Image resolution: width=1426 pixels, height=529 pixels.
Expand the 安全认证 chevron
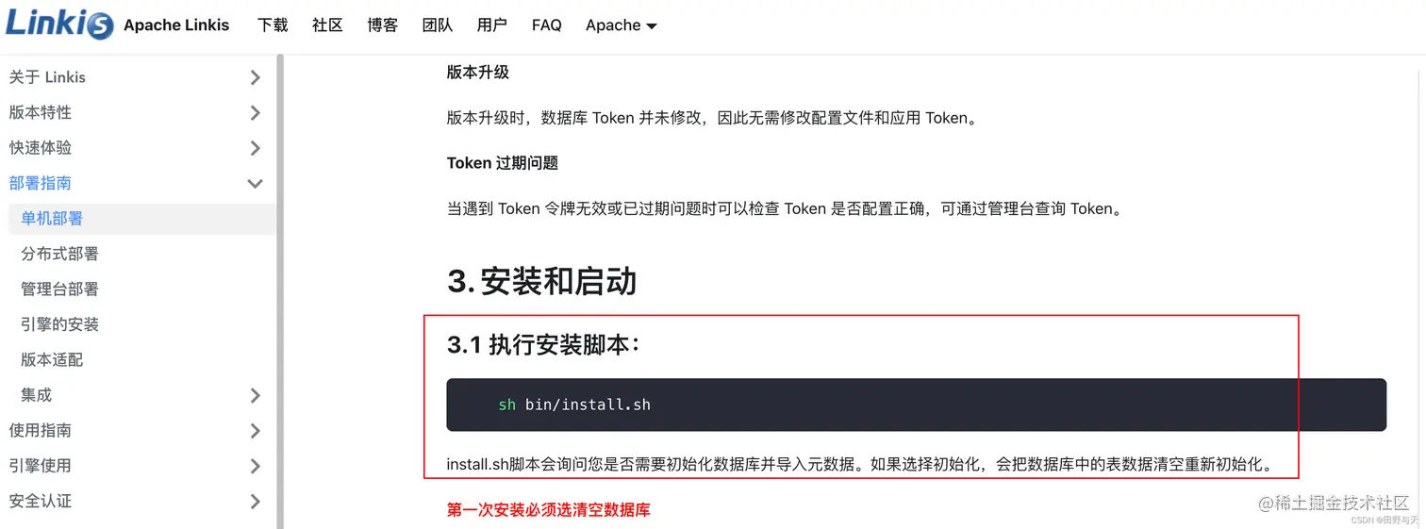pos(255,502)
